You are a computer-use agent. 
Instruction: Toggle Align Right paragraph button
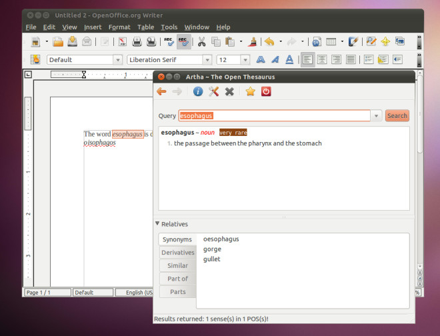click(x=336, y=59)
